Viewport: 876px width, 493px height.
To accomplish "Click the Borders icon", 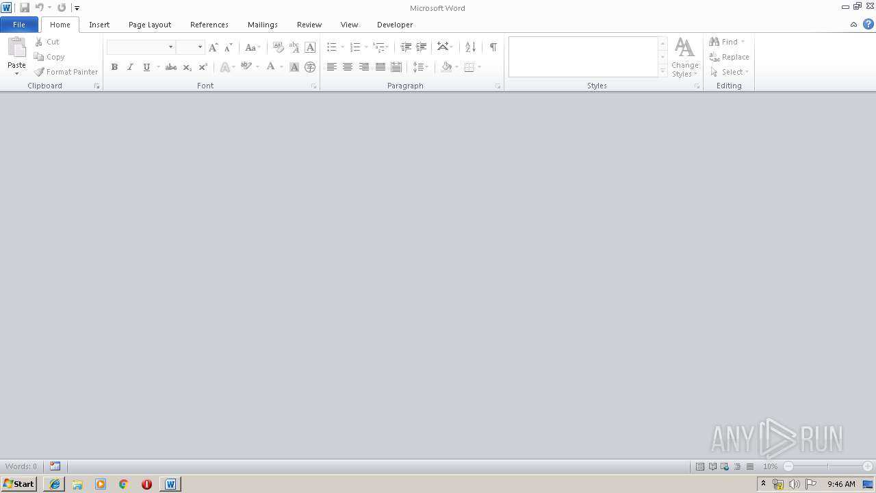I will tap(469, 67).
